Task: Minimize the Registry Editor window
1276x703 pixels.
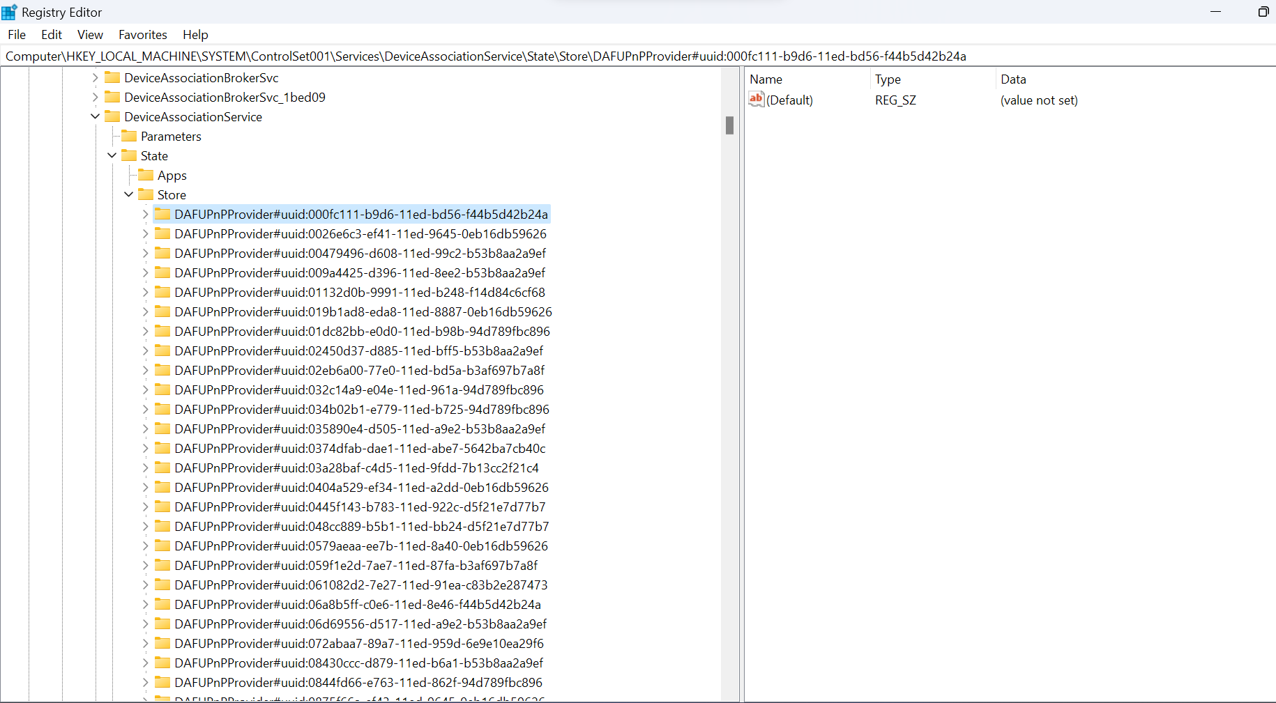Action: tap(1215, 12)
